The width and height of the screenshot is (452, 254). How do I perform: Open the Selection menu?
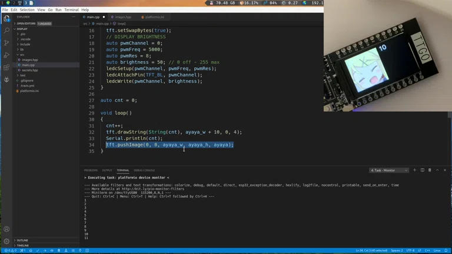tap(27, 10)
